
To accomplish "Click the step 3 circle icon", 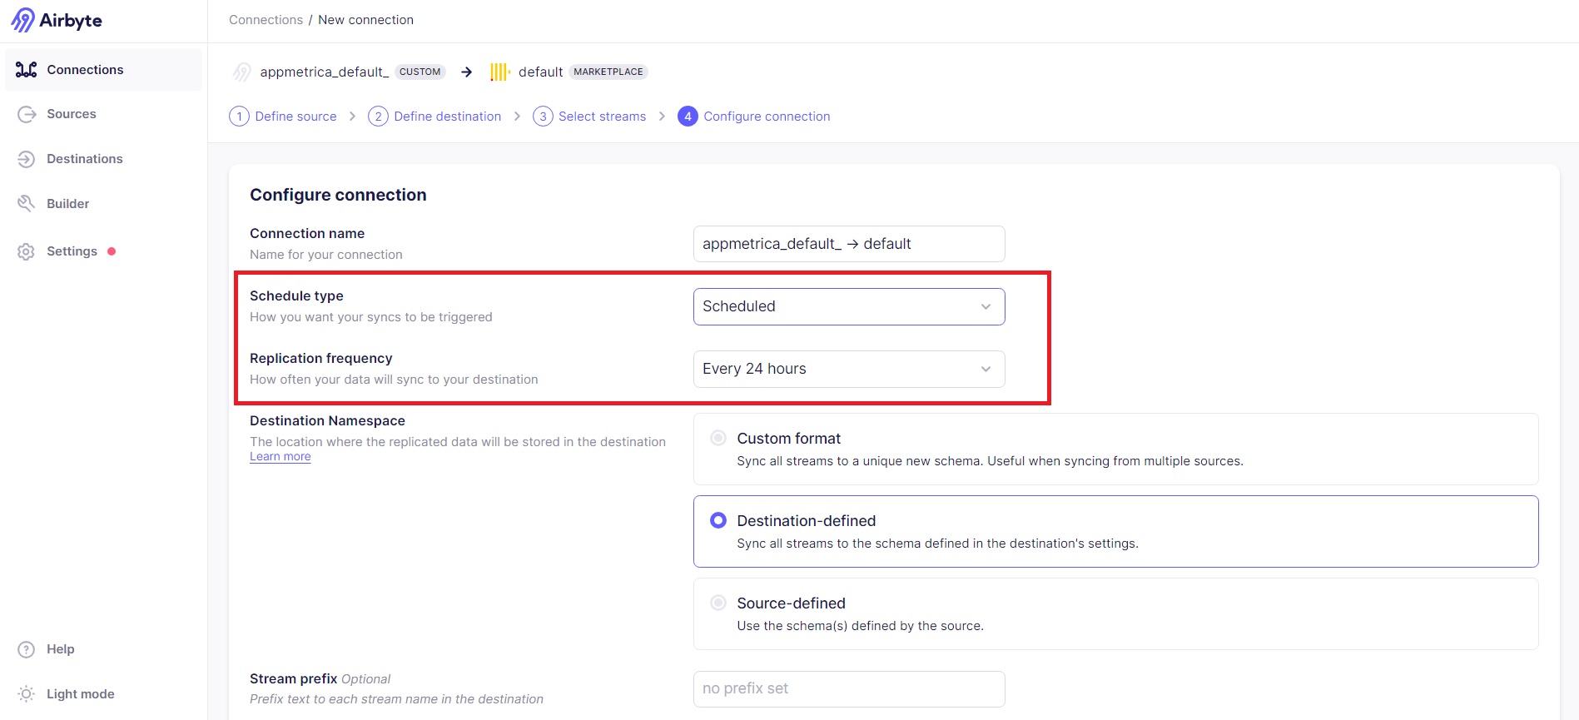I will tap(543, 117).
